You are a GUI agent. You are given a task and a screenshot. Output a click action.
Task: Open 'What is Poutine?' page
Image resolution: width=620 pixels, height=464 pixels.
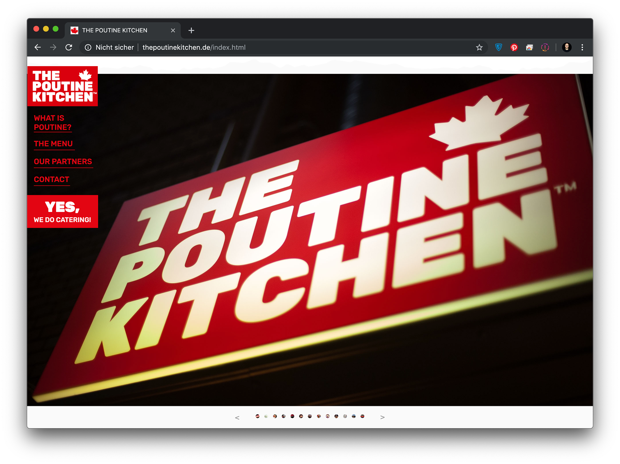pyautogui.click(x=52, y=123)
